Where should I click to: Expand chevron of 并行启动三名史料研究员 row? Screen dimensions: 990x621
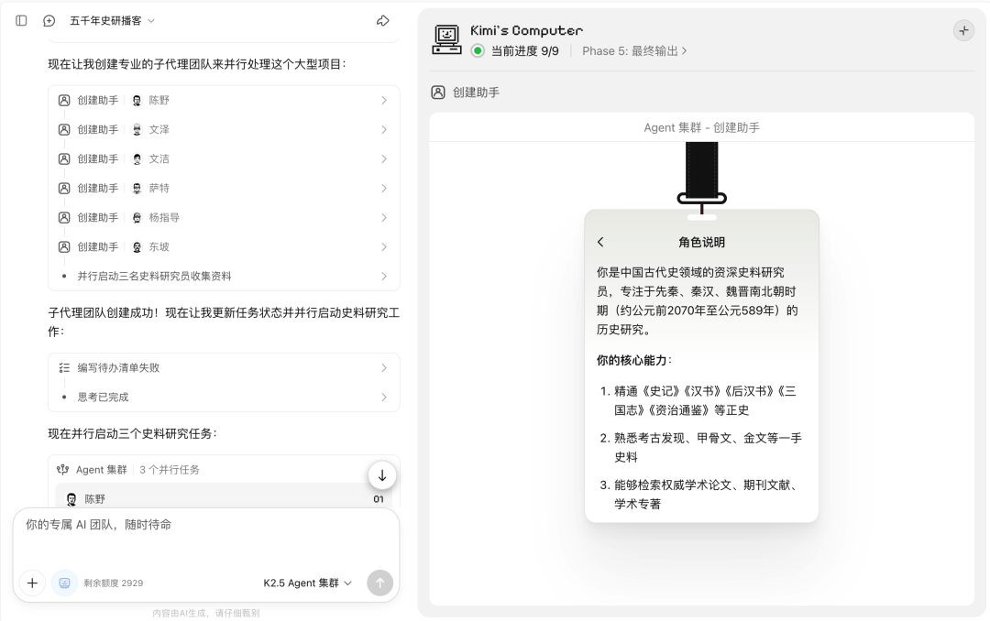pyautogui.click(x=384, y=277)
